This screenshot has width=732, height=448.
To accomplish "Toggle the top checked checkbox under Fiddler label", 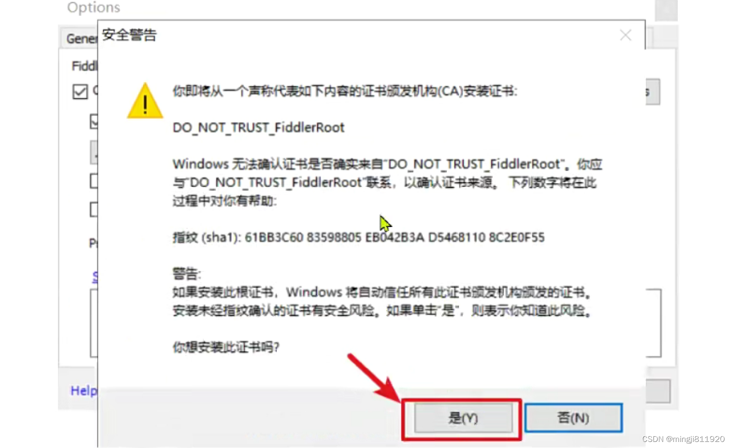I will click(x=80, y=92).
